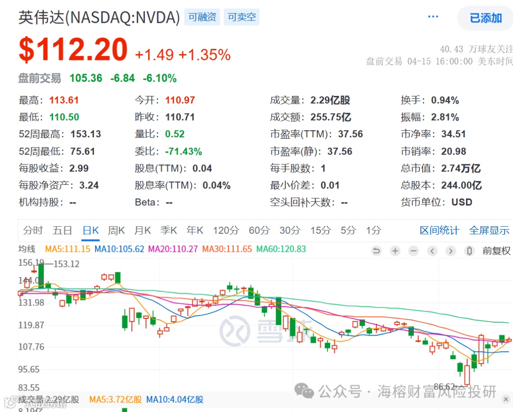The height and width of the screenshot is (412, 513).
Task: Open 全屏显示 fullscreen chart
Action: pos(489,230)
